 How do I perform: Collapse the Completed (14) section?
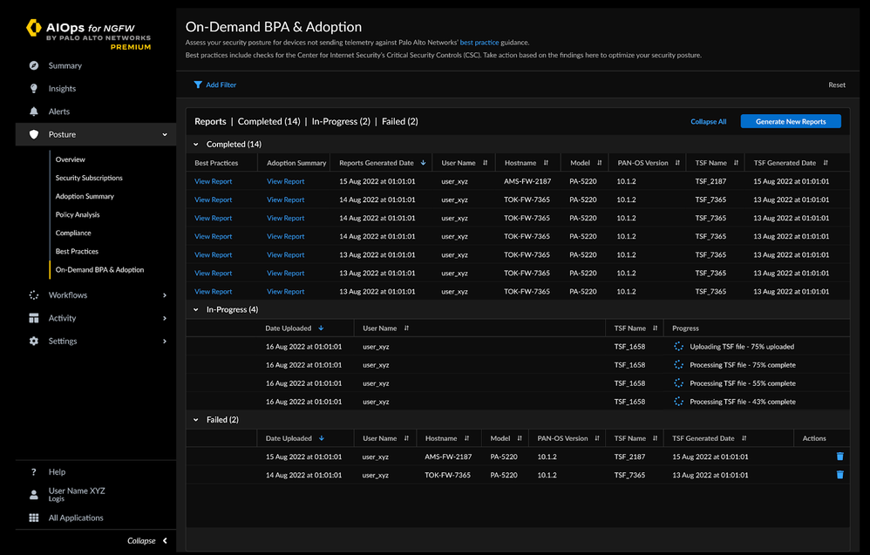click(196, 145)
